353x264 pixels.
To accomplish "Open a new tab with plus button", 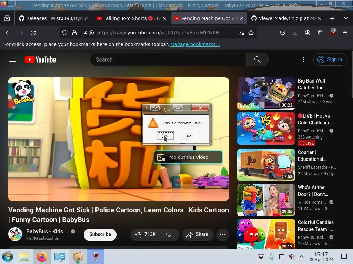I will tap(332, 19).
